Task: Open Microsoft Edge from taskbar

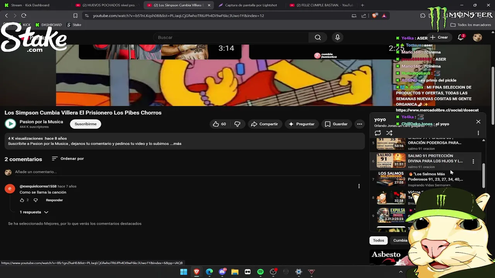Action: pyautogui.click(x=209, y=272)
